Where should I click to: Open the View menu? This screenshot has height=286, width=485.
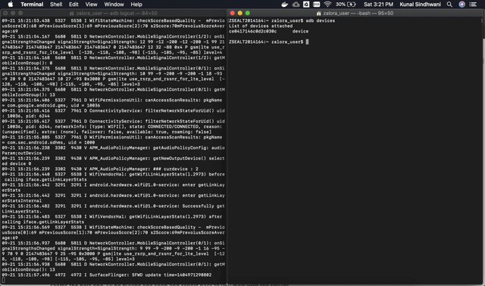point(91,5)
